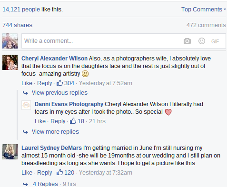227x187 pixels.
Task: Expand the 4 Replies thread
Action: (45, 184)
